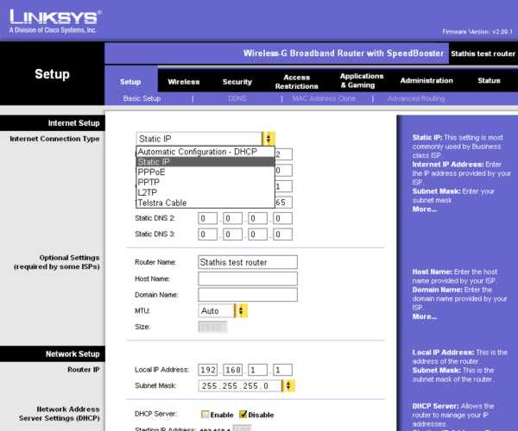Click the field ending in 65
The height and width of the screenshot is (431, 518).
tap(283, 203)
